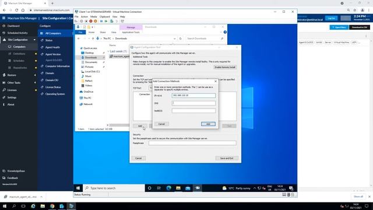Click Cancel in Add Connection Methods dialog
This screenshot has width=373, height=210.
[161, 124]
